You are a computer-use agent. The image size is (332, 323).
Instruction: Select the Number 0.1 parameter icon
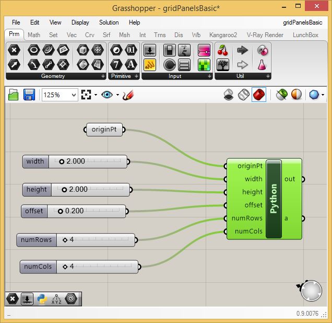(x=131, y=50)
